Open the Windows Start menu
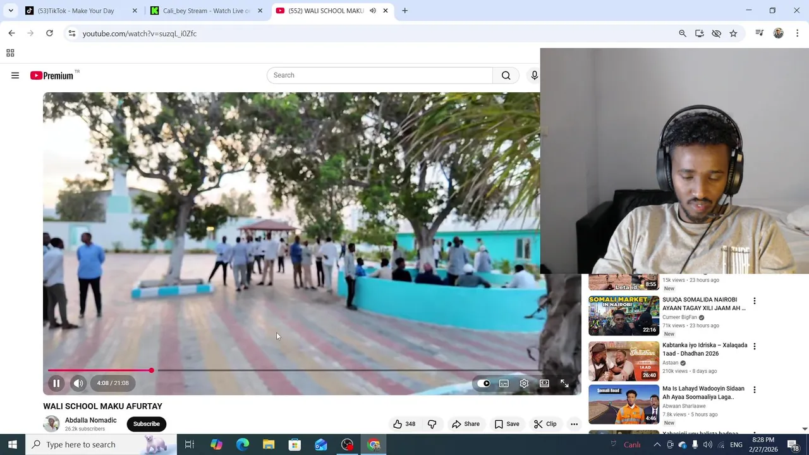 (13, 444)
